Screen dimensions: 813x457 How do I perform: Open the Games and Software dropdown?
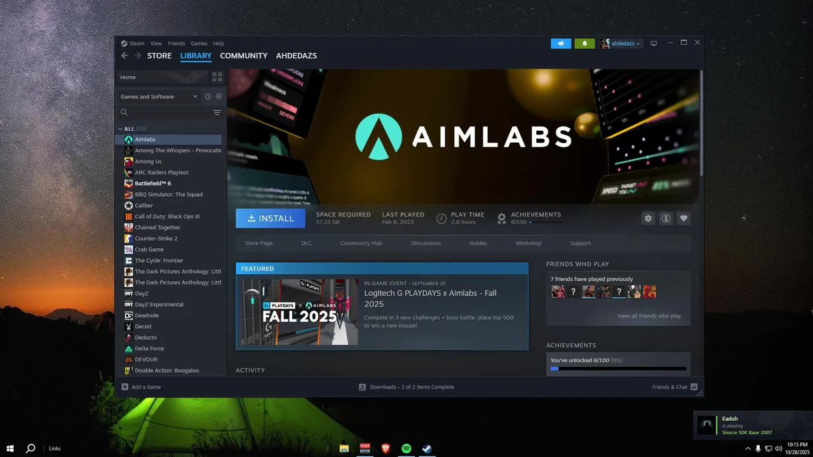point(159,96)
